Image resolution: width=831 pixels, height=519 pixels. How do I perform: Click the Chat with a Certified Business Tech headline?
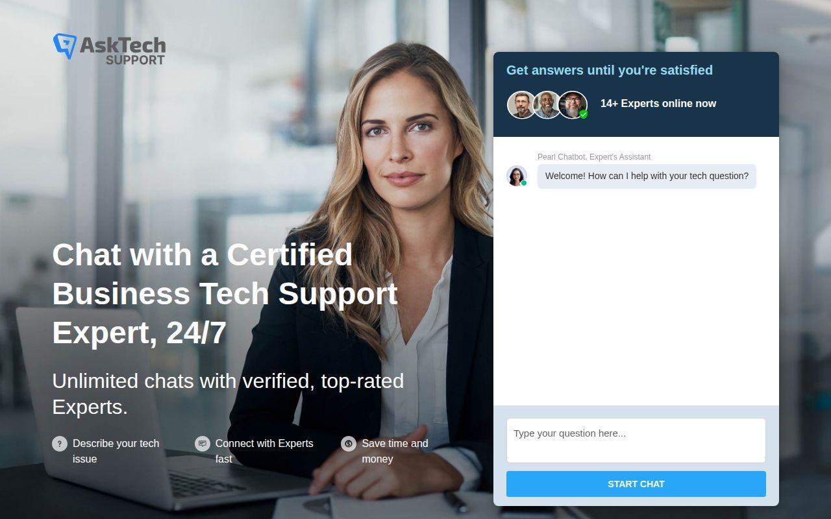coord(225,293)
